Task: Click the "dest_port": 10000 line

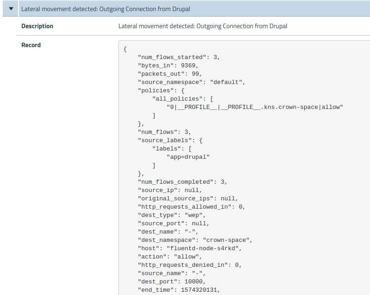Action: 172,282
